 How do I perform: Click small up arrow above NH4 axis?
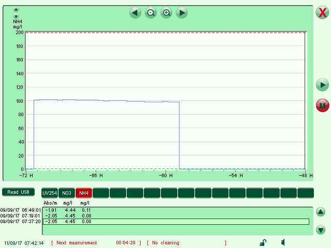pos(16,10)
